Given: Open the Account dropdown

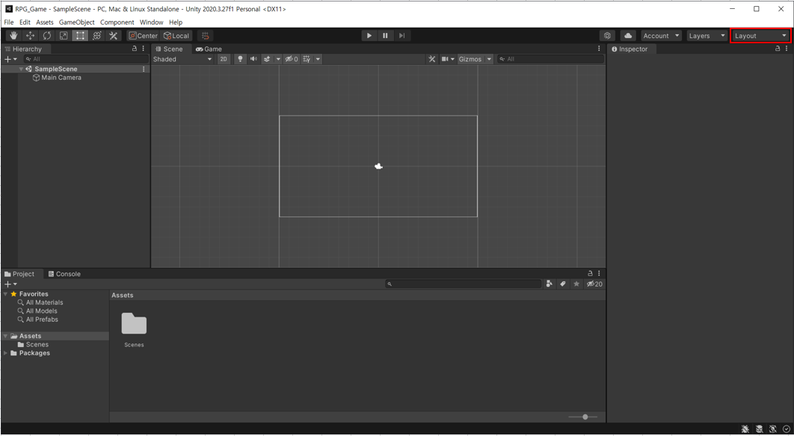Looking at the screenshot, I should (x=662, y=36).
